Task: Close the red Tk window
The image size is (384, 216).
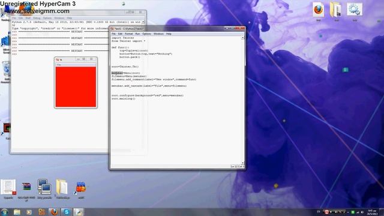Action: click(x=91, y=59)
